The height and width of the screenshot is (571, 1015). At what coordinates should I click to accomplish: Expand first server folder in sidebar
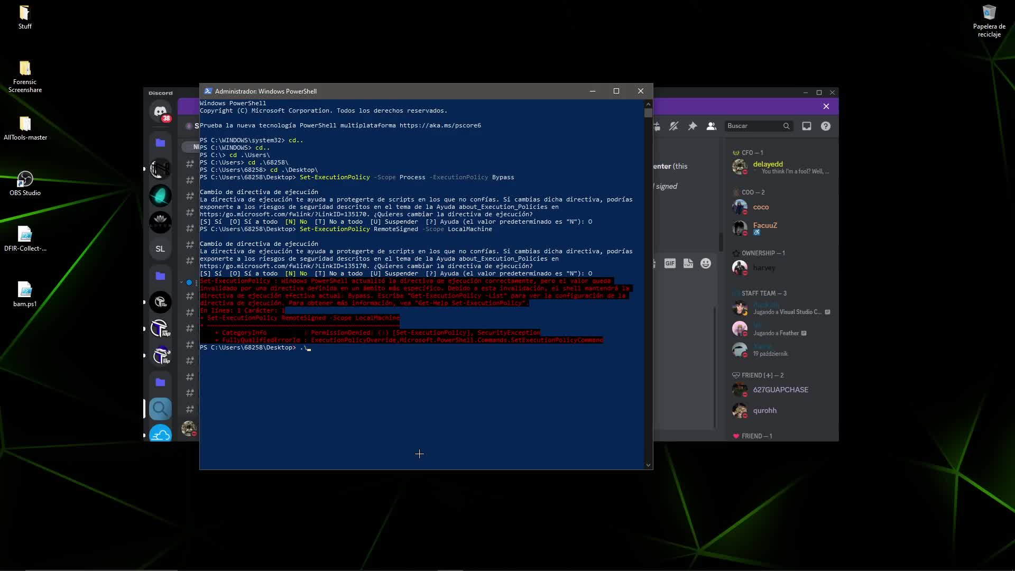pyautogui.click(x=160, y=143)
